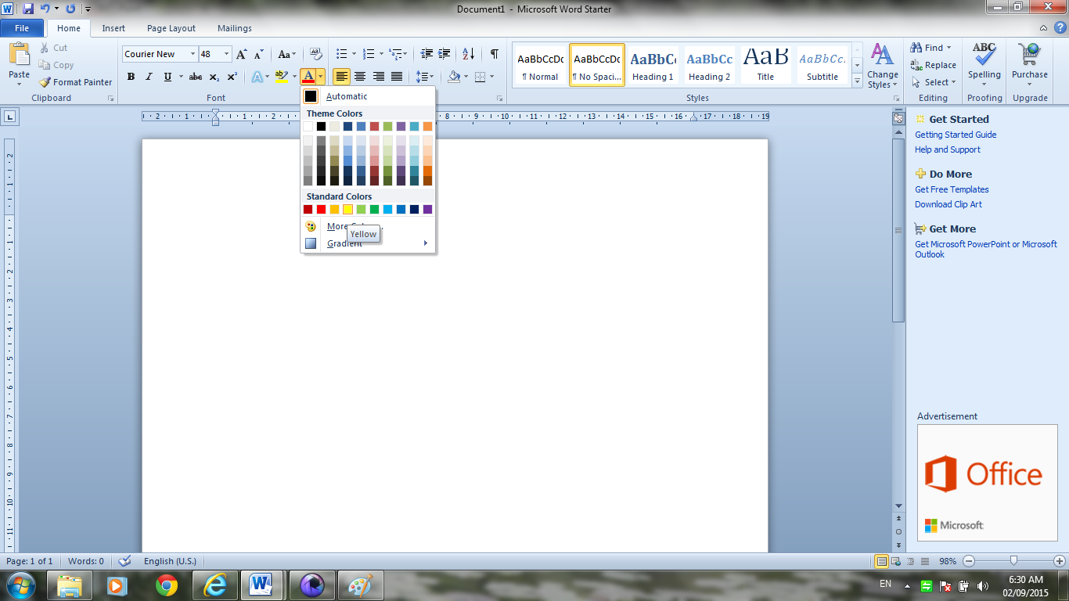Open Help and Support link
1069x601 pixels.
pos(948,149)
